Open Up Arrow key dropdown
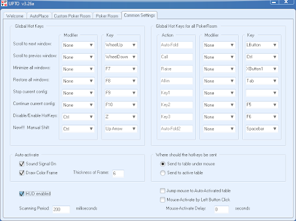Screen dimensions: 296x221 point(121,129)
